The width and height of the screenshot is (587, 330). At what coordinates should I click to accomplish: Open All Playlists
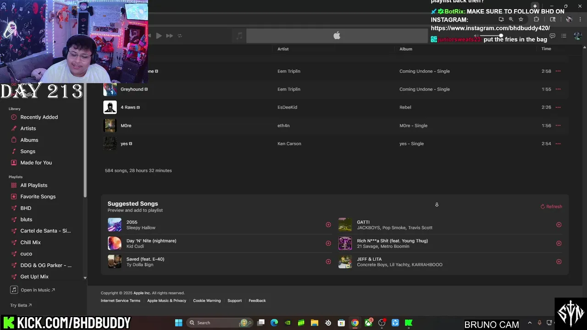[x=33, y=185]
